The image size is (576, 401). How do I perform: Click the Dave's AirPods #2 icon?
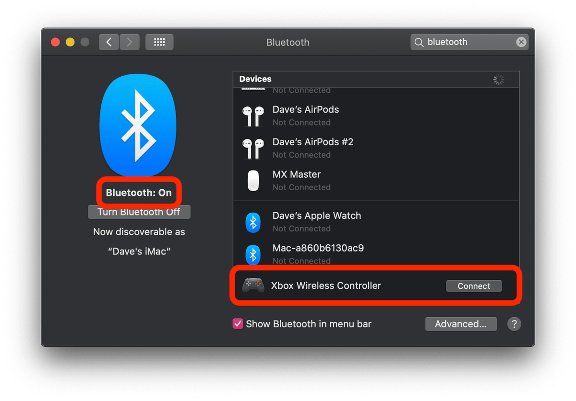tap(253, 148)
